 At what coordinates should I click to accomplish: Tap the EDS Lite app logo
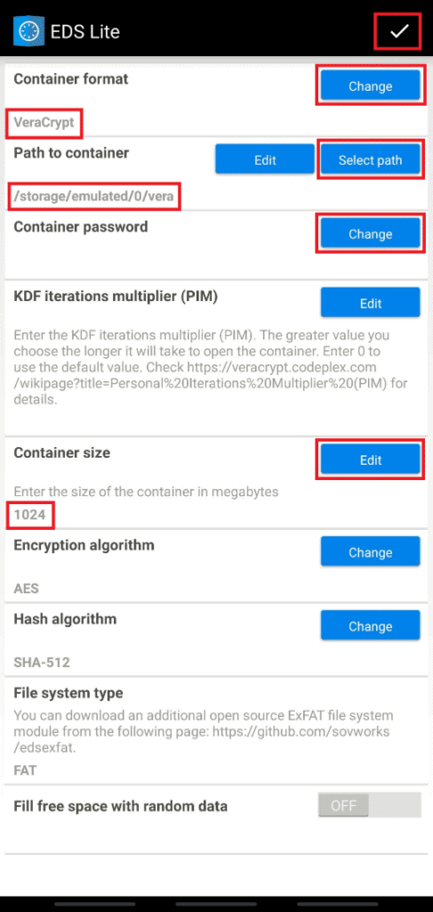click(x=25, y=31)
